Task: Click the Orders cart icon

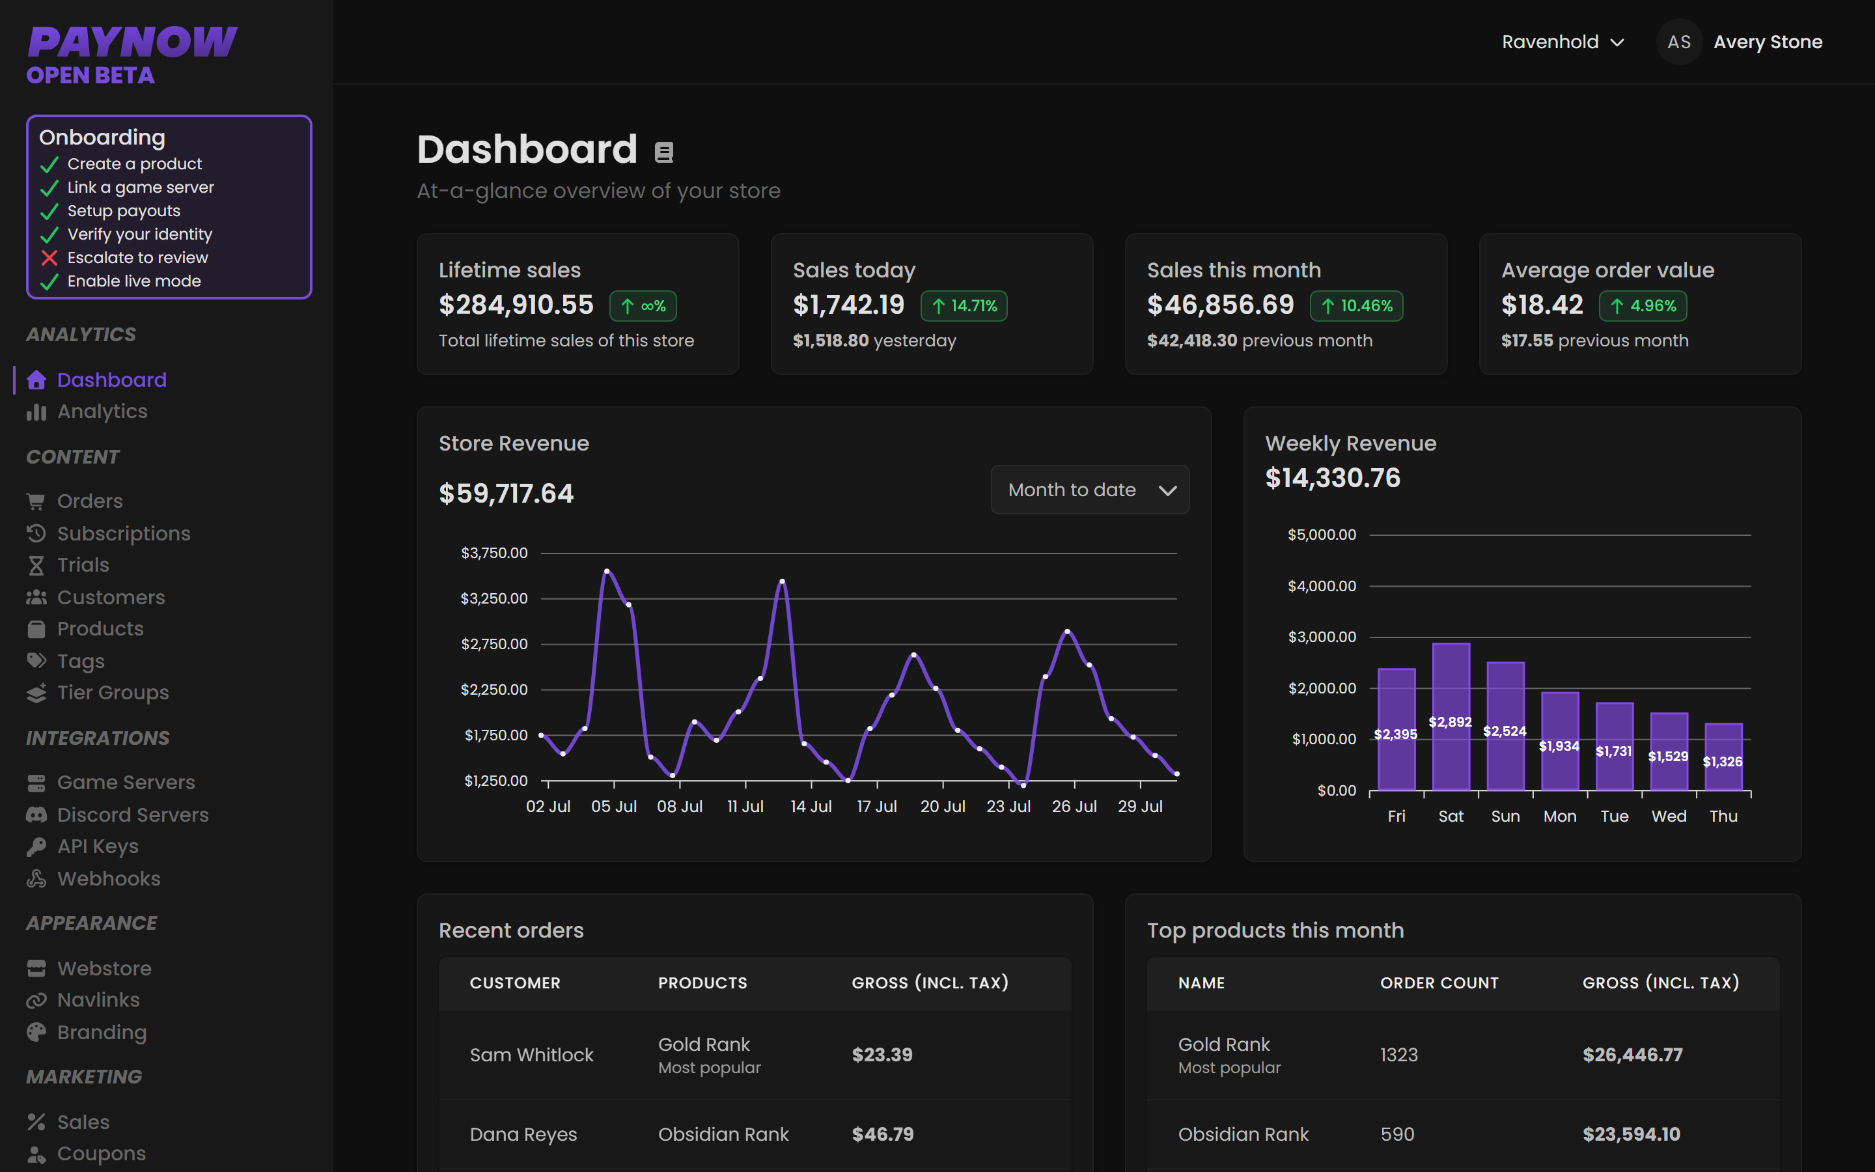Action: (36, 501)
